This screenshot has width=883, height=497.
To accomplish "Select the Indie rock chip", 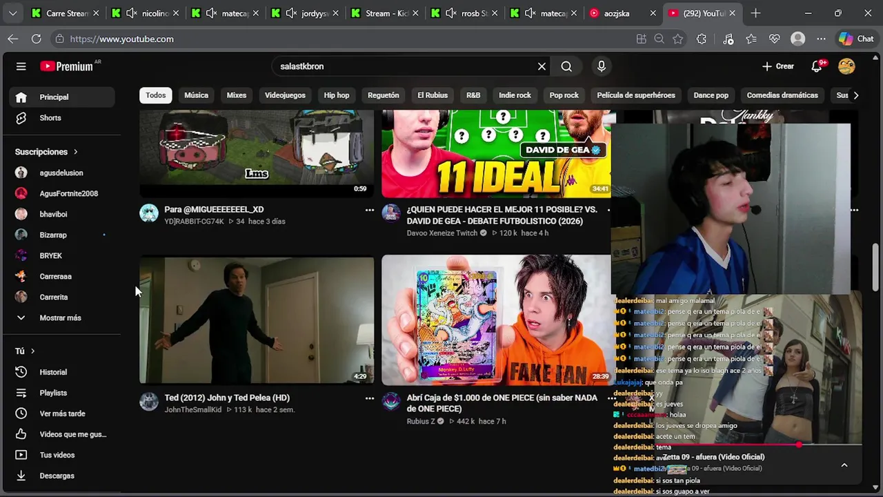I will click(515, 95).
